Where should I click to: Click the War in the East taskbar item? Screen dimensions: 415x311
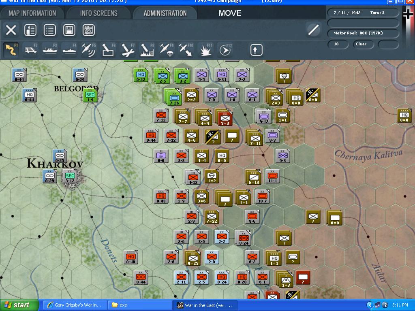(205, 305)
